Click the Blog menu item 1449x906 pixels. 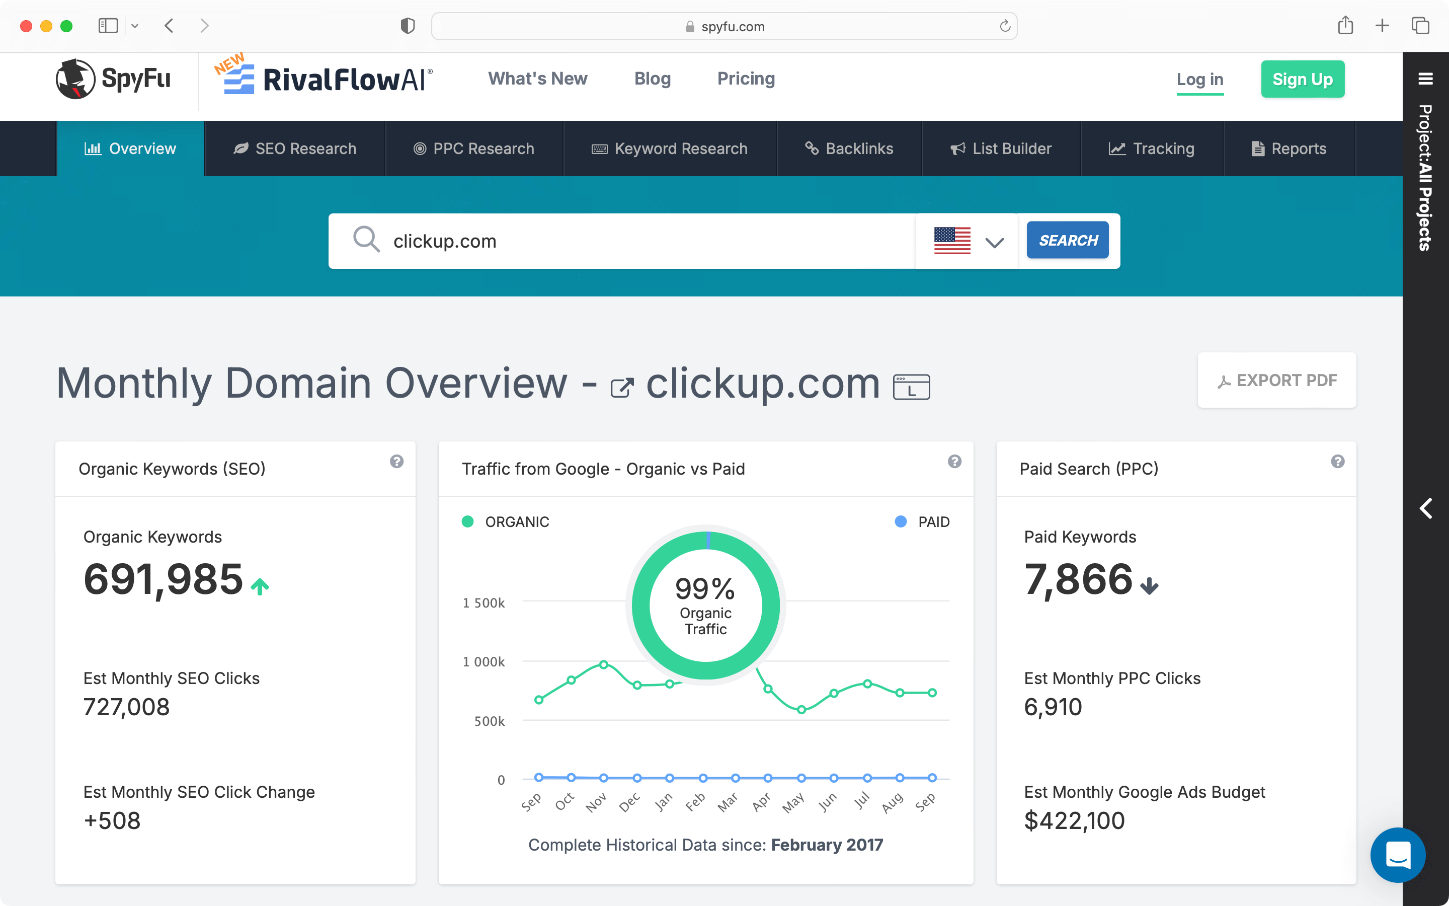(651, 79)
